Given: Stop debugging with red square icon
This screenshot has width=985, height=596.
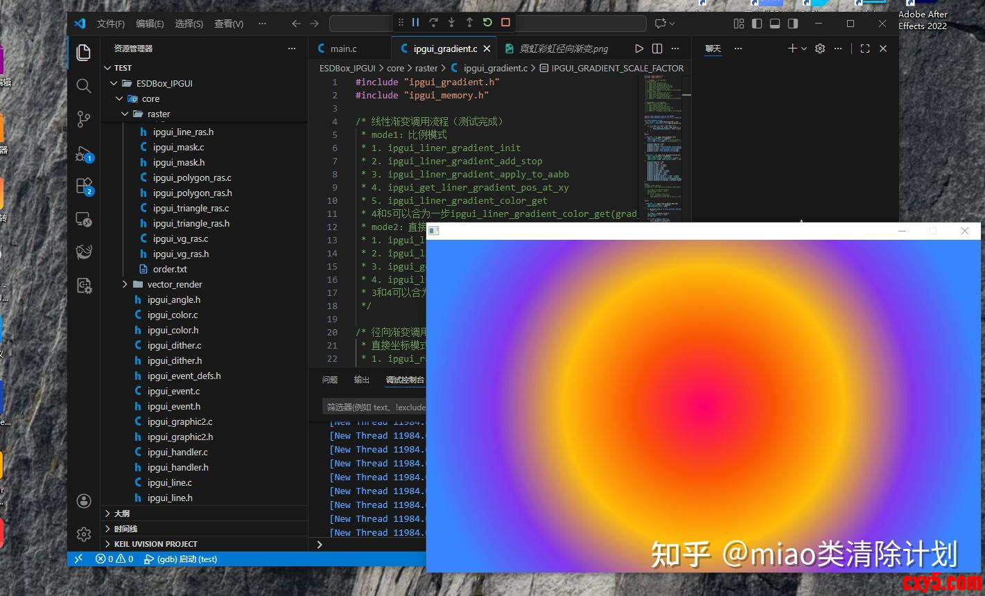Looking at the screenshot, I should [x=505, y=23].
